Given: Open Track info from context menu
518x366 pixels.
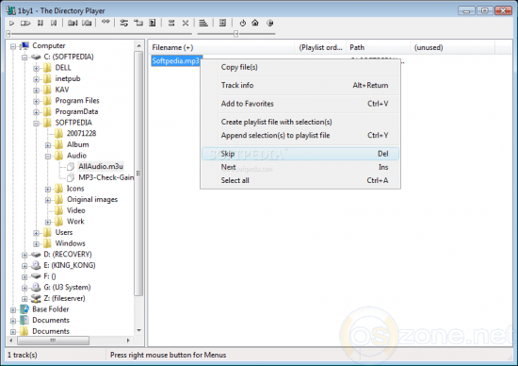Looking at the screenshot, I should pyautogui.click(x=299, y=86).
